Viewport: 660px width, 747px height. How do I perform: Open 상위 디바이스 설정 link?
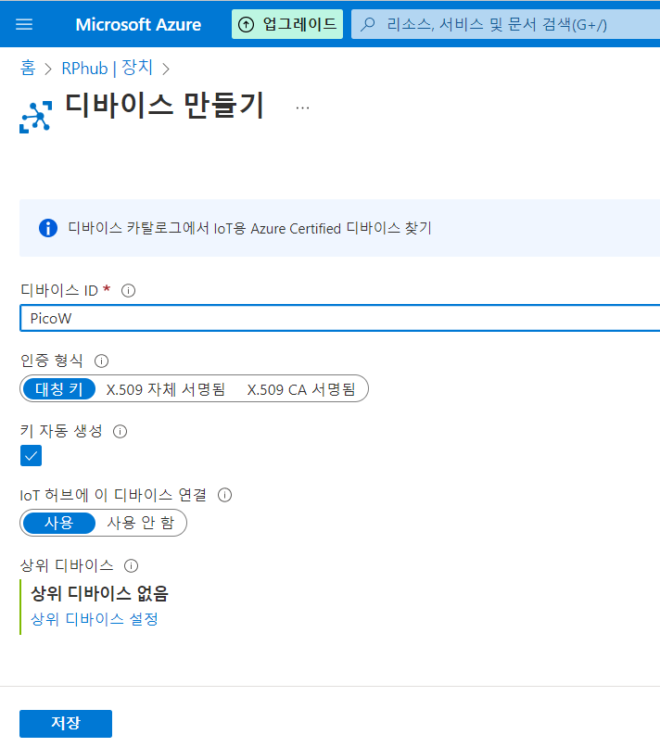pos(95,619)
